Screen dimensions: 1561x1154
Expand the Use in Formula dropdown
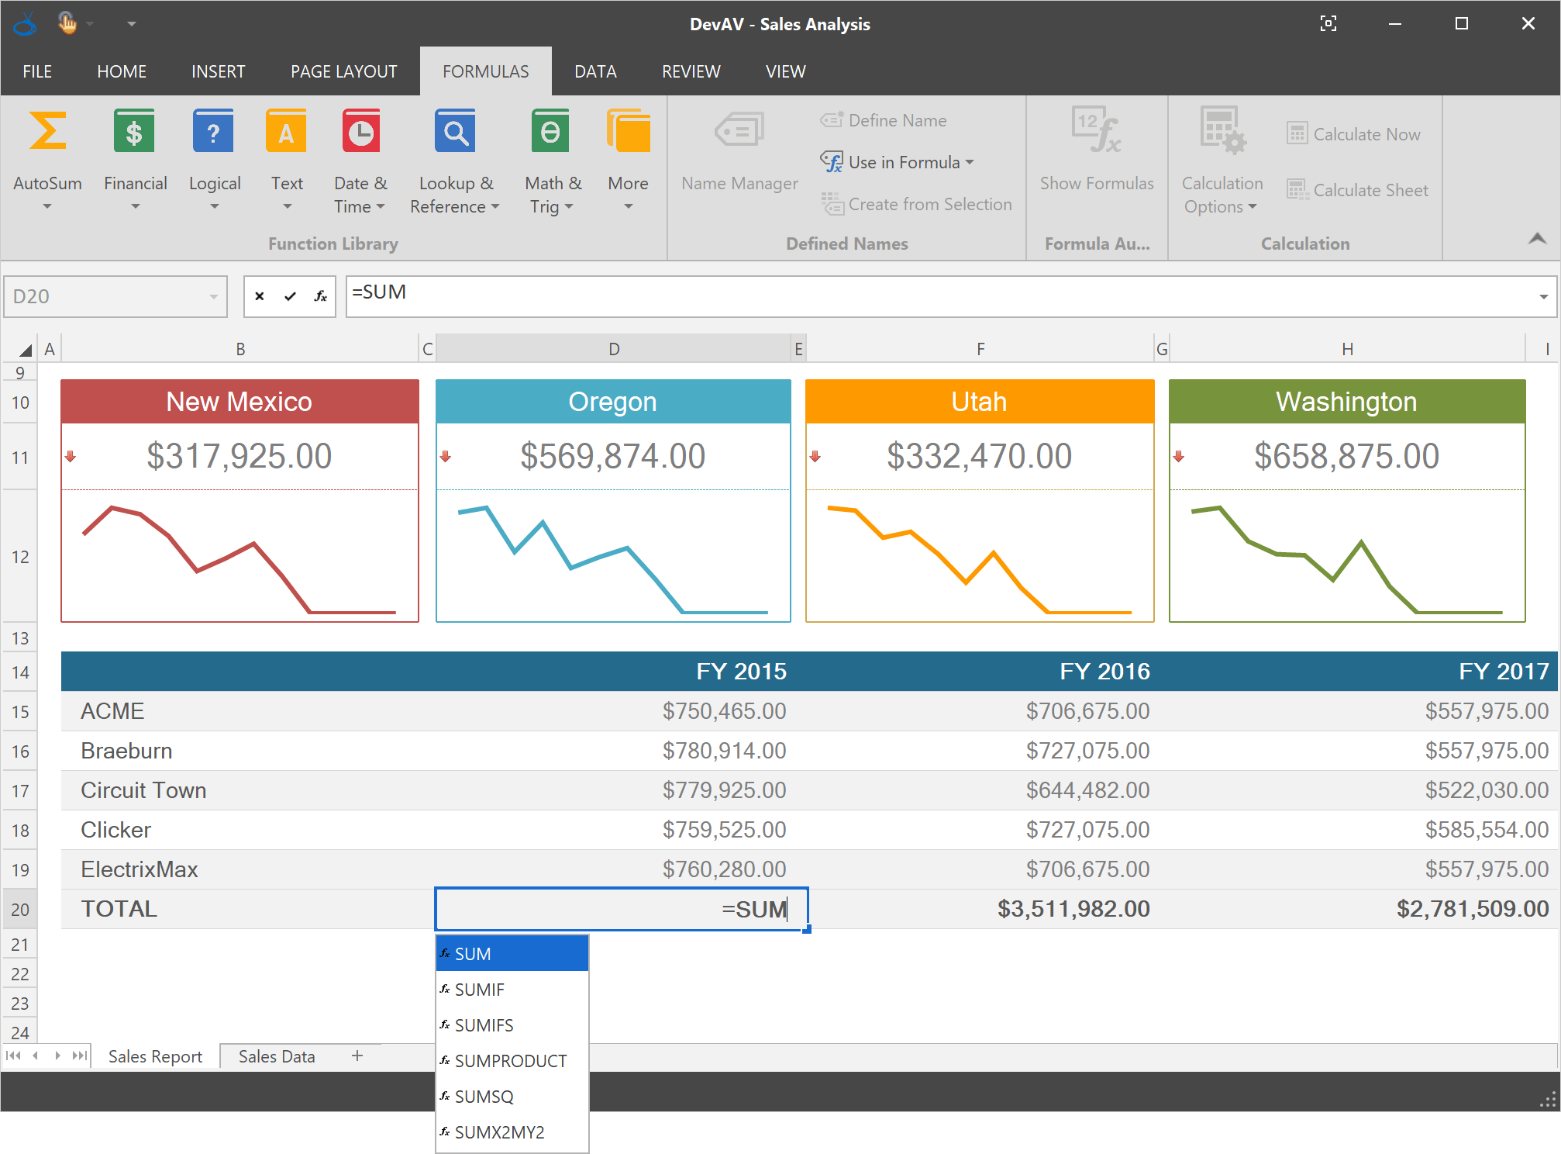coord(898,162)
